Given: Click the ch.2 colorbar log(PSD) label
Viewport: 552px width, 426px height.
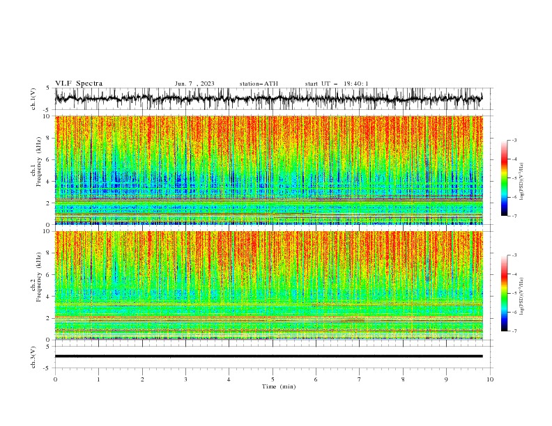Looking at the screenshot, I should click(x=521, y=297).
